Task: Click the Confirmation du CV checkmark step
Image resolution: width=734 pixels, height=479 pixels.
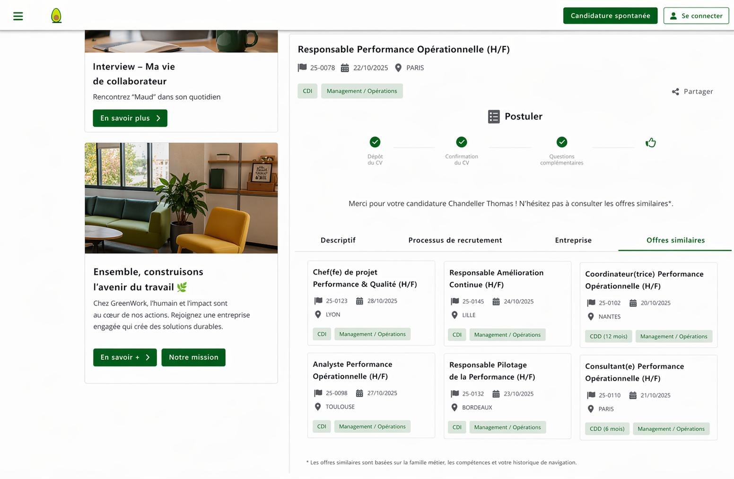Action: pos(462,142)
